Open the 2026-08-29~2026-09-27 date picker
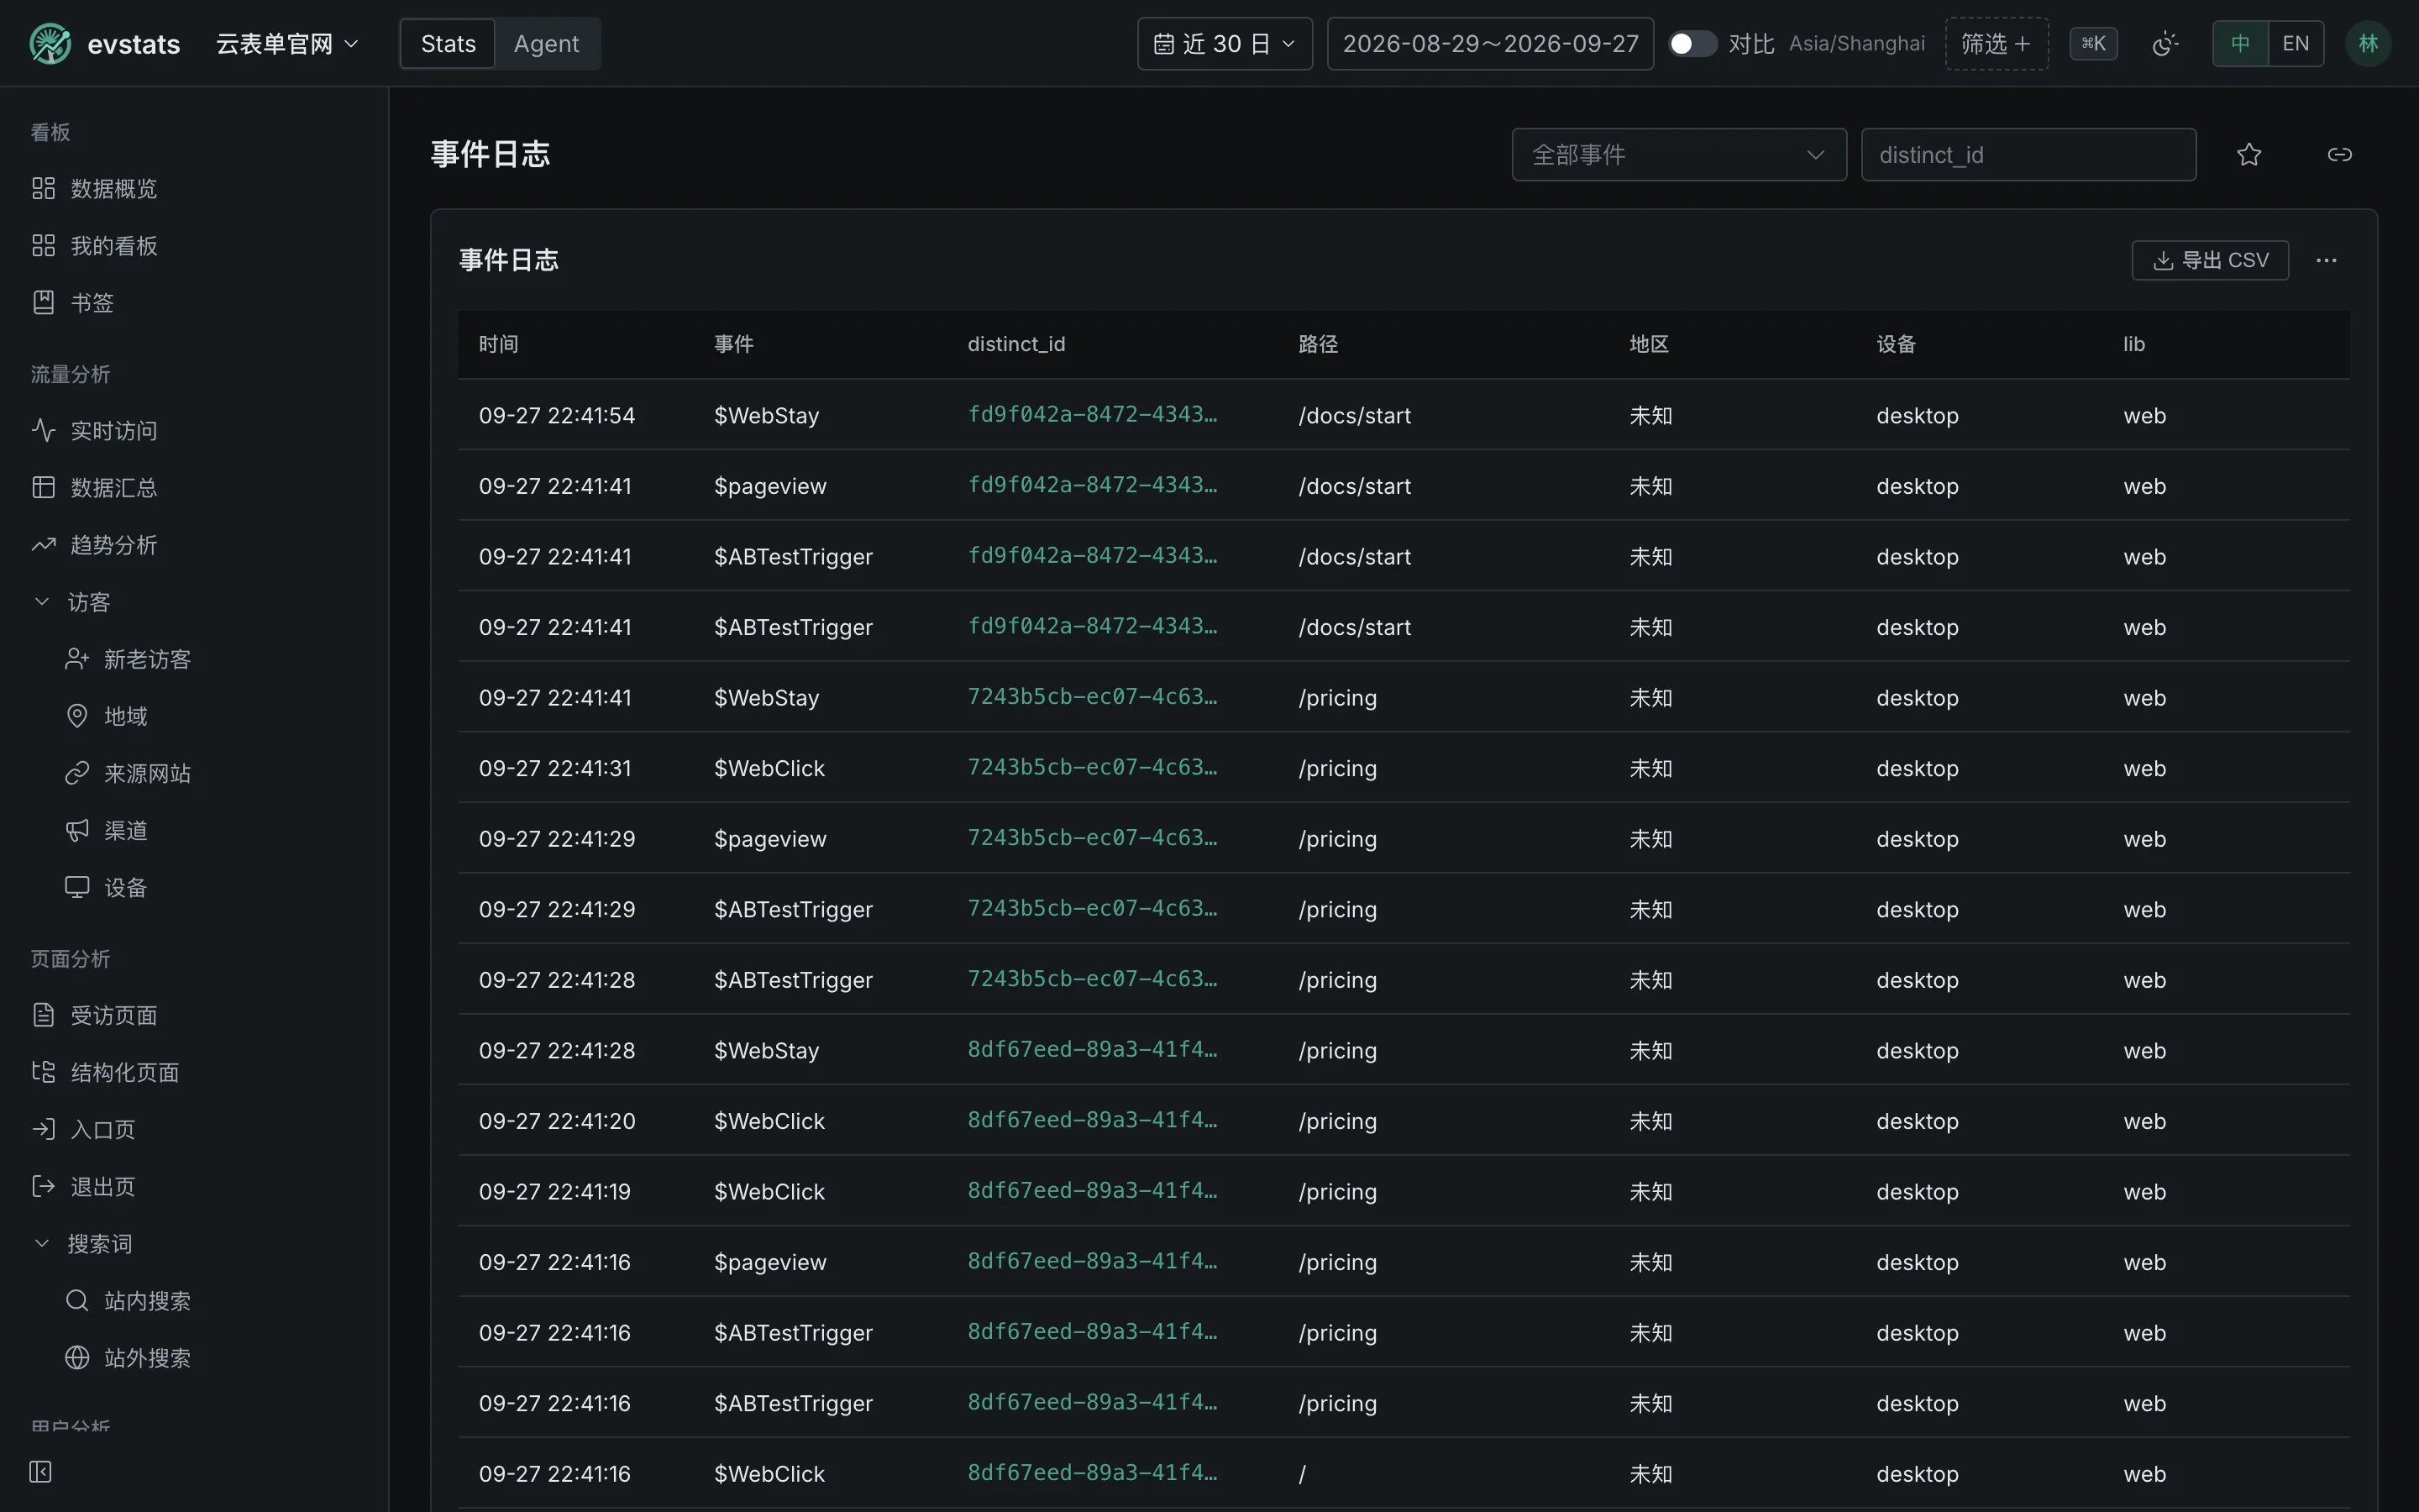Screen dimensions: 2419x1512 click(x=1489, y=44)
